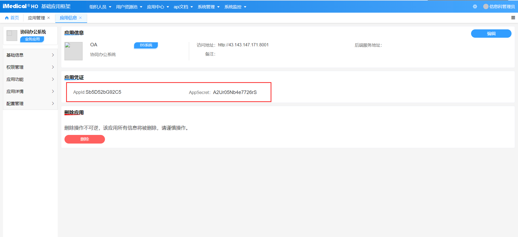Select the 配置管理 sidebar item
The height and width of the screenshot is (237, 518).
[30, 103]
